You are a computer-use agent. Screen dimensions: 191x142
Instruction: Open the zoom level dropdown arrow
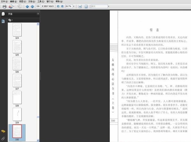click(x=74, y=6)
